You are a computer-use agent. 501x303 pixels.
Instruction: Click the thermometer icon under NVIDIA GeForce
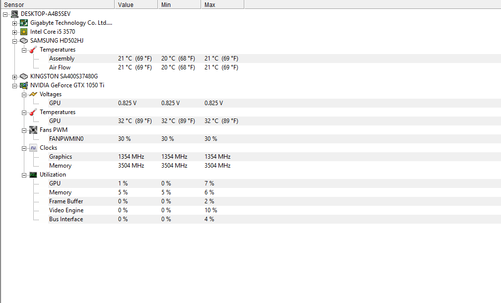coord(33,112)
